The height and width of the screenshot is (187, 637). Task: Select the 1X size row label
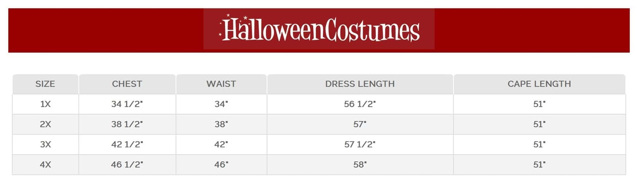pos(45,104)
